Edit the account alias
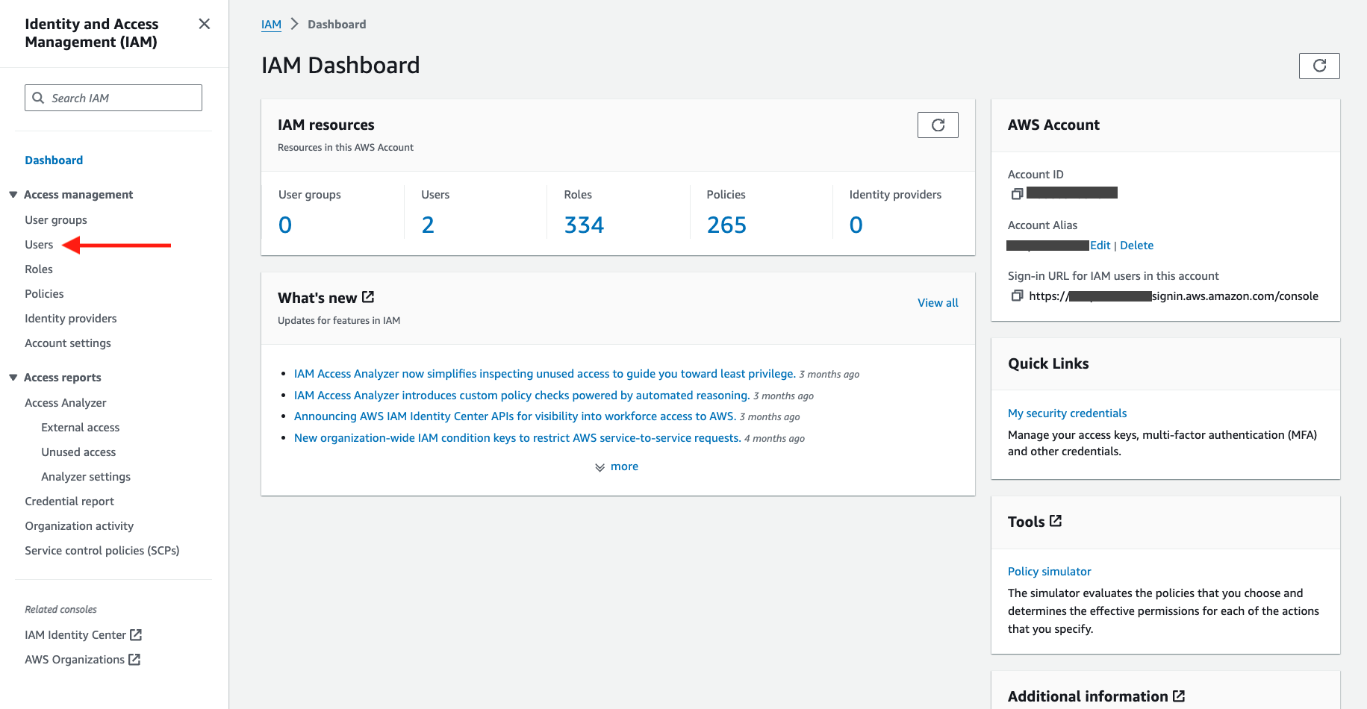Viewport: 1367px width, 709px height. tap(1100, 246)
